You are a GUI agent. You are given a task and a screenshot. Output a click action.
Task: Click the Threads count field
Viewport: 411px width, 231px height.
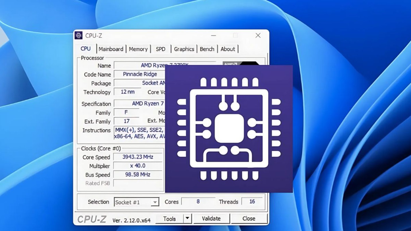(252, 202)
